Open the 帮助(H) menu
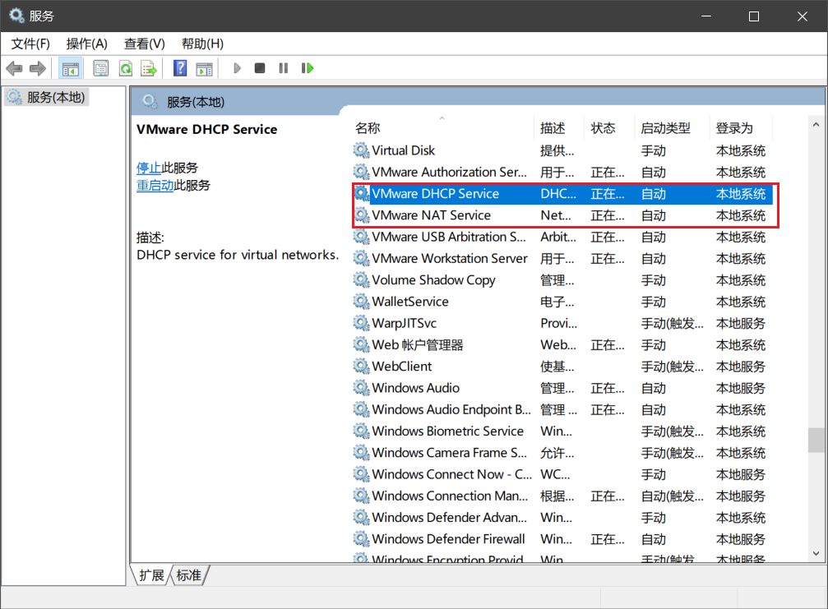The image size is (828, 609). 202,44
